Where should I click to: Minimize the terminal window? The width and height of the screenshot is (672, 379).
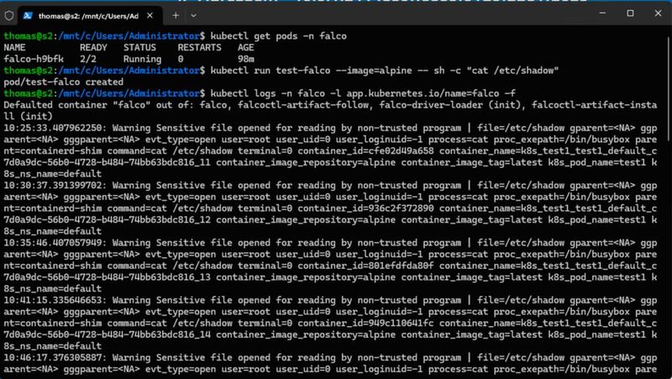pyautogui.click(x=602, y=13)
